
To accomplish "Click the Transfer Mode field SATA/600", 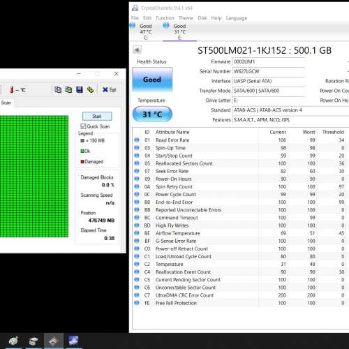I will (x=269, y=91).
